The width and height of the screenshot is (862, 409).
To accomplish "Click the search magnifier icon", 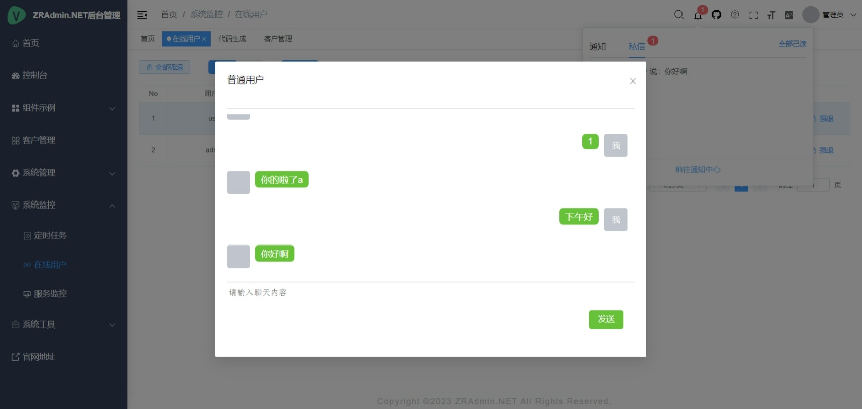I will click(678, 15).
